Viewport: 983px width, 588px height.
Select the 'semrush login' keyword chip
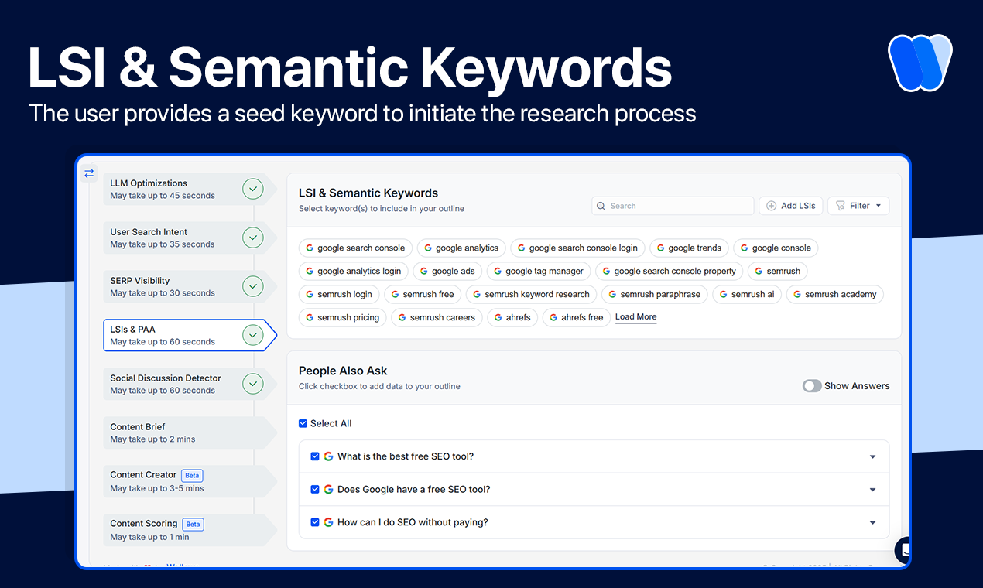pos(339,295)
